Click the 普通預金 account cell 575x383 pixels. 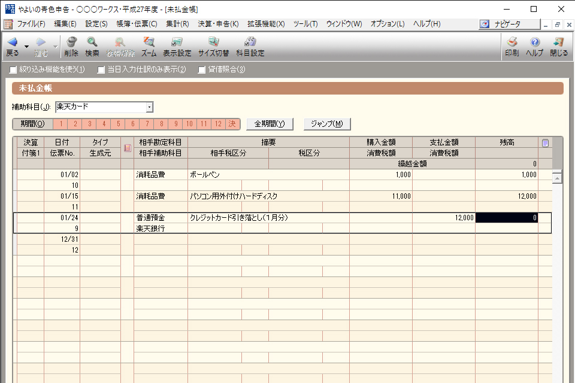[161, 218]
